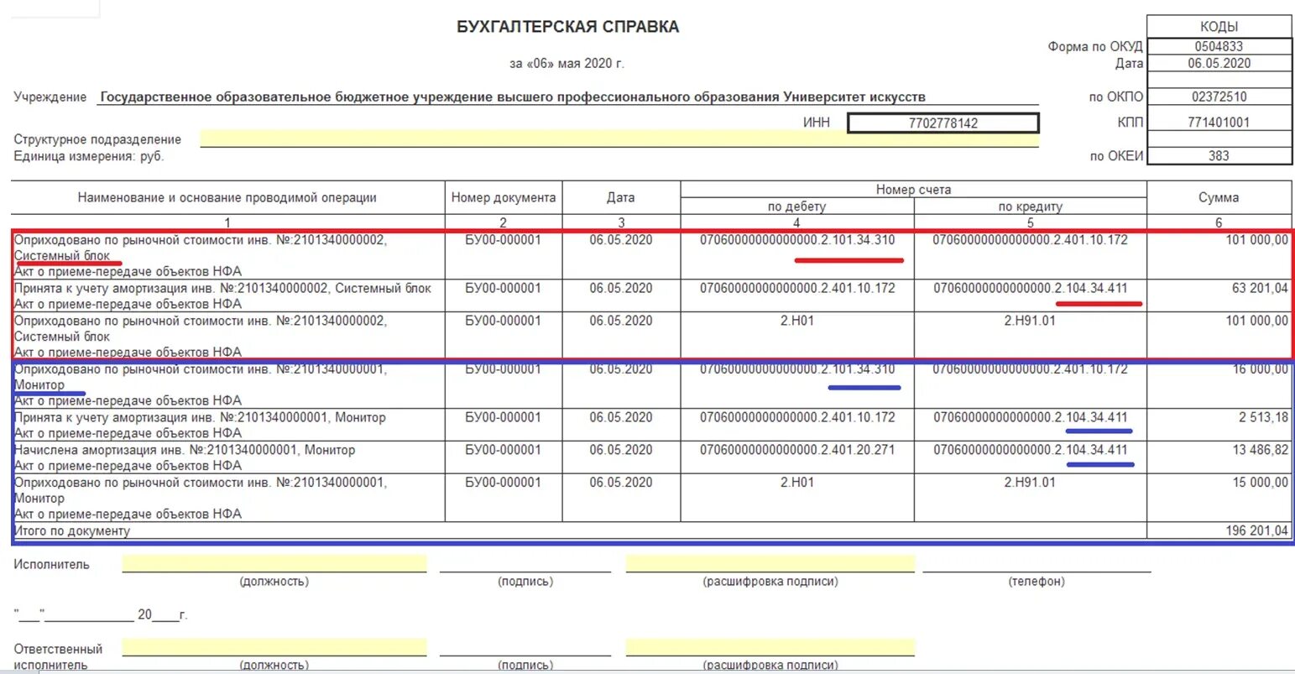Click the amount 13 486,82
Viewport: 1295px width, 674px height.
[1260, 451]
